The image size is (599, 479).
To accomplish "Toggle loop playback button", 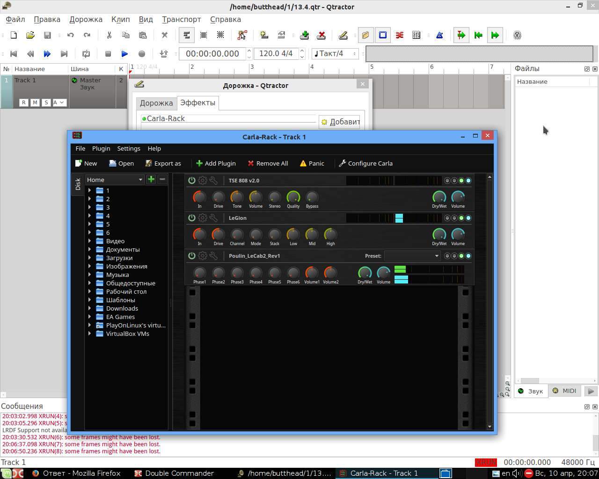I will coord(86,54).
